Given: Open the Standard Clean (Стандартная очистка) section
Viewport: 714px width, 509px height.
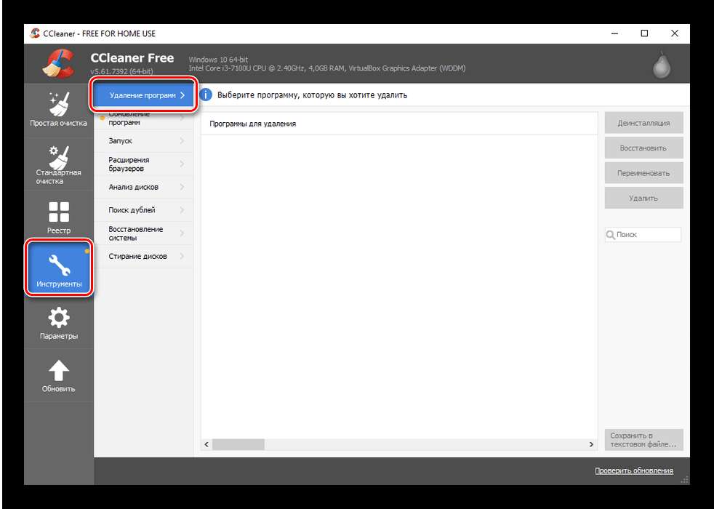Looking at the screenshot, I should coord(58,164).
